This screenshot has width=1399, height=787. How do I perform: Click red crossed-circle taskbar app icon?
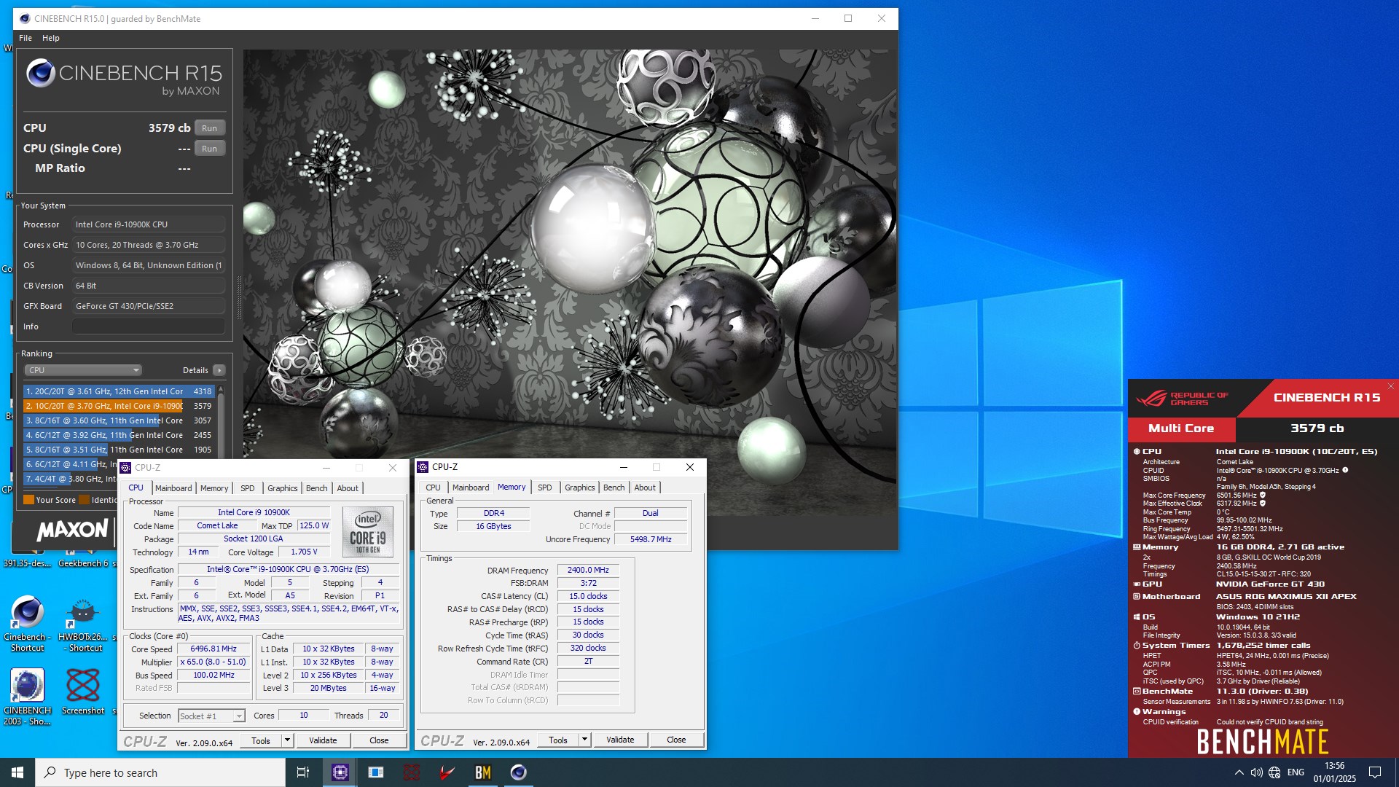point(412,772)
